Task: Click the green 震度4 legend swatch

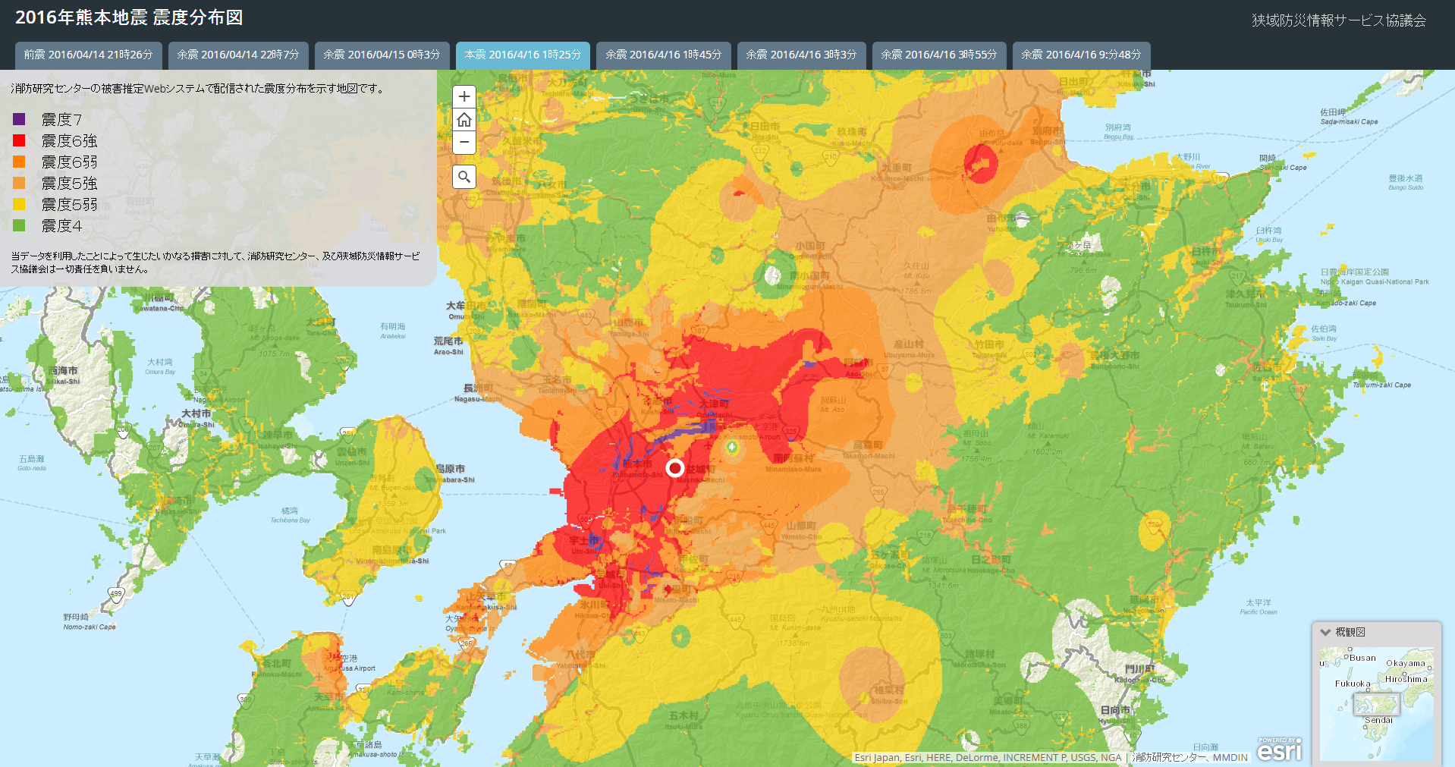Action: point(19,225)
